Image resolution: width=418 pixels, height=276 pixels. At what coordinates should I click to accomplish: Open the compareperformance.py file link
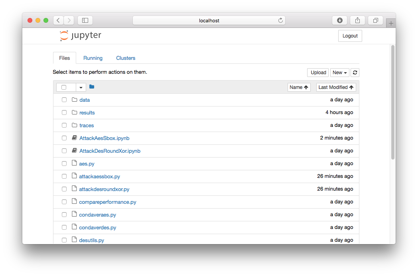point(108,202)
